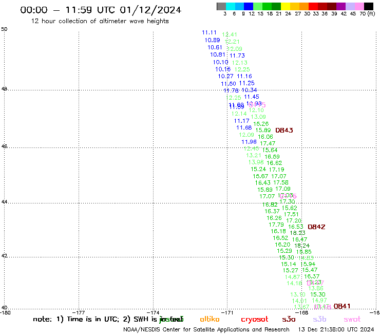Click the 16.53 wave height value
380x334 pixels.
tap(296, 227)
